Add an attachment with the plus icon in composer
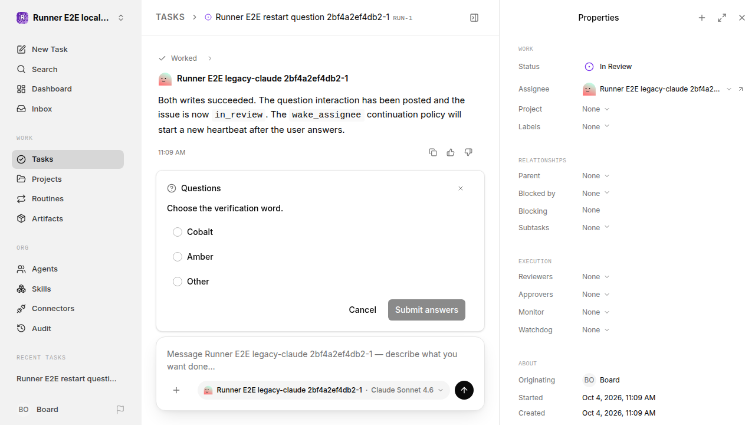The width and height of the screenshot is (755, 425). pos(176,390)
